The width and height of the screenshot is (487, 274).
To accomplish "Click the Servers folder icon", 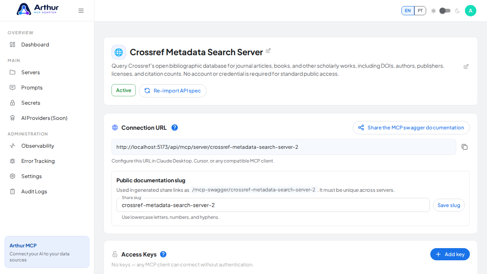I will (x=13, y=72).
